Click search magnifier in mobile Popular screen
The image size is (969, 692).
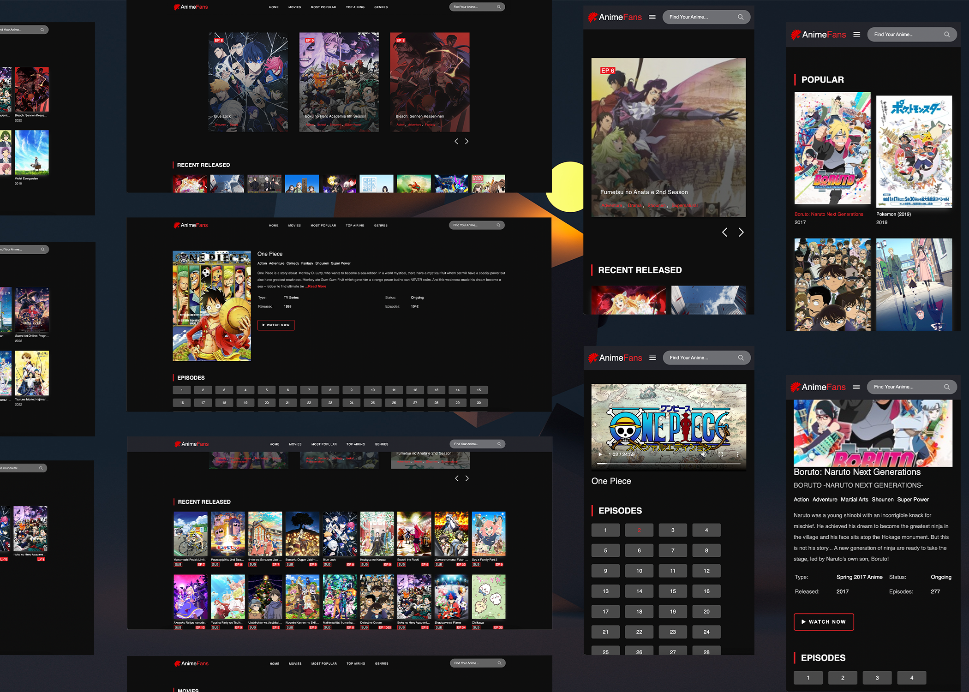(x=947, y=35)
